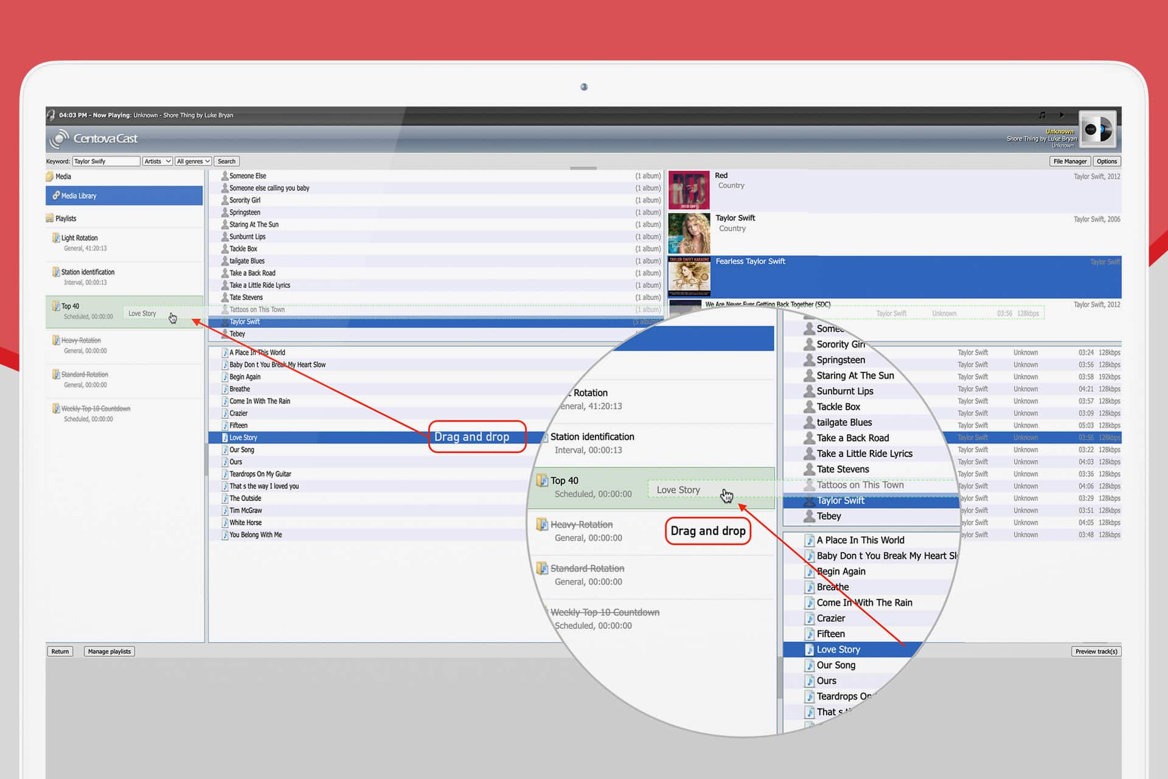Select track Tim McGraw
Viewport: 1168px width, 779px height.
245,511
